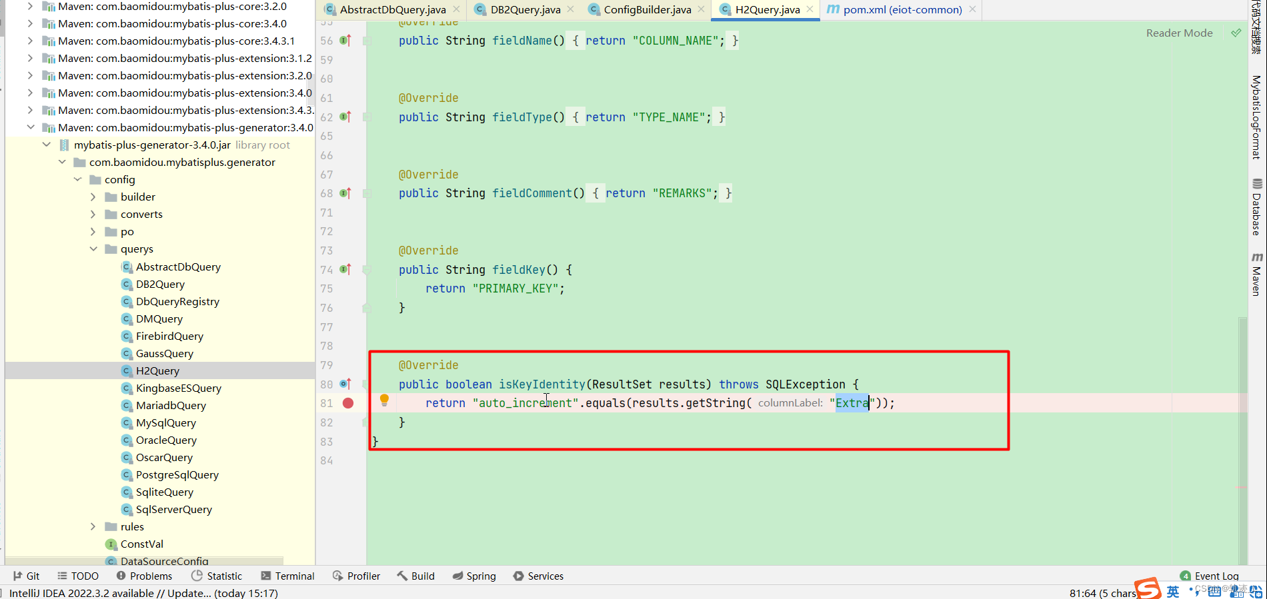Click the override gutter icon on line 62
This screenshot has width=1267, height=599.
[x=345, y=117]
